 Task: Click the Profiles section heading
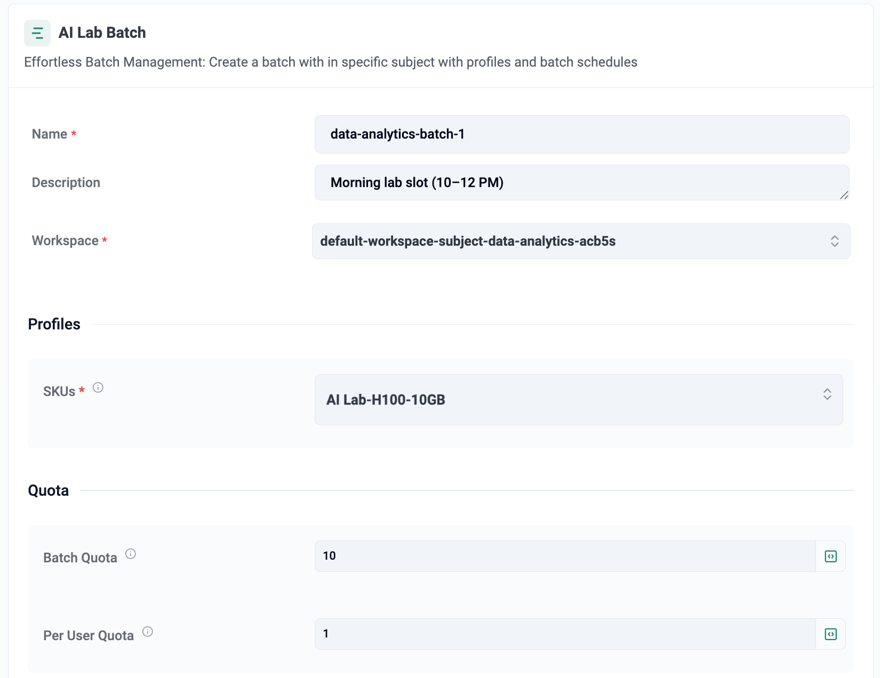click(54, 324)
